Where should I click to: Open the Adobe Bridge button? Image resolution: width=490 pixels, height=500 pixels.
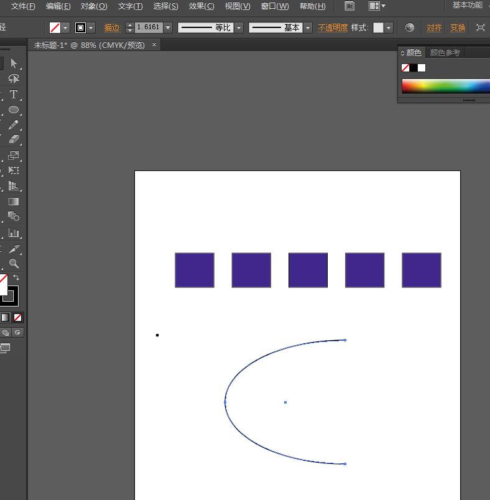(349, 6)
